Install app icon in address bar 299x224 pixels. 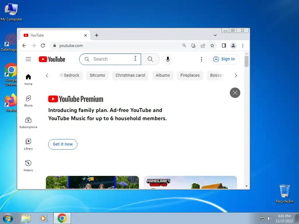tap(194, 45)
